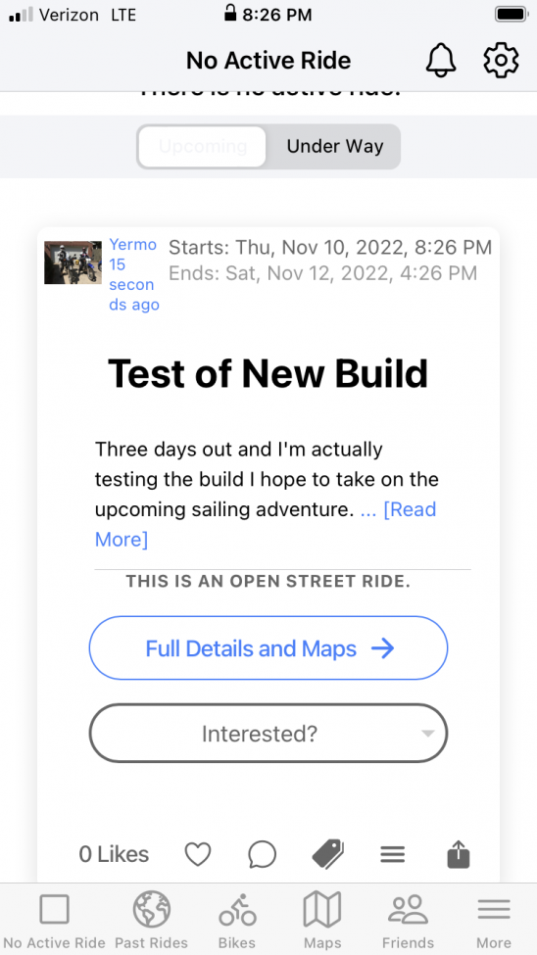Select the No Active Ride tab

54,921
